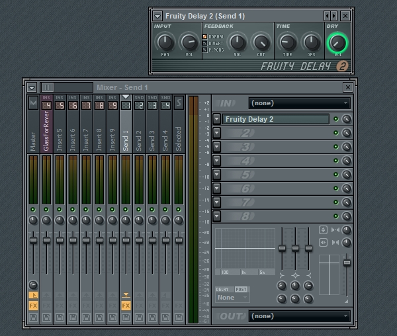This screenshot has height=336, width=397.
Task: Click the Master send-to icon above FX
Action: (x=33, y=295)
